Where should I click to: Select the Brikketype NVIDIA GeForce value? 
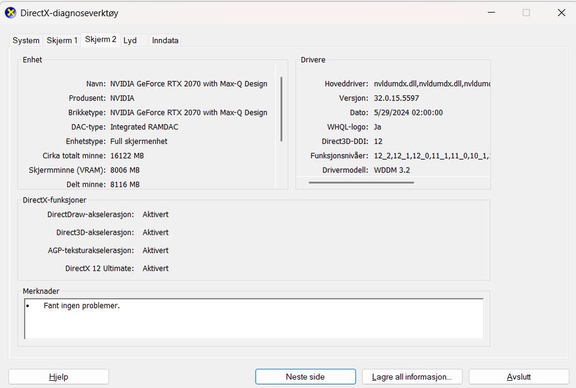(x=189, y=112)
